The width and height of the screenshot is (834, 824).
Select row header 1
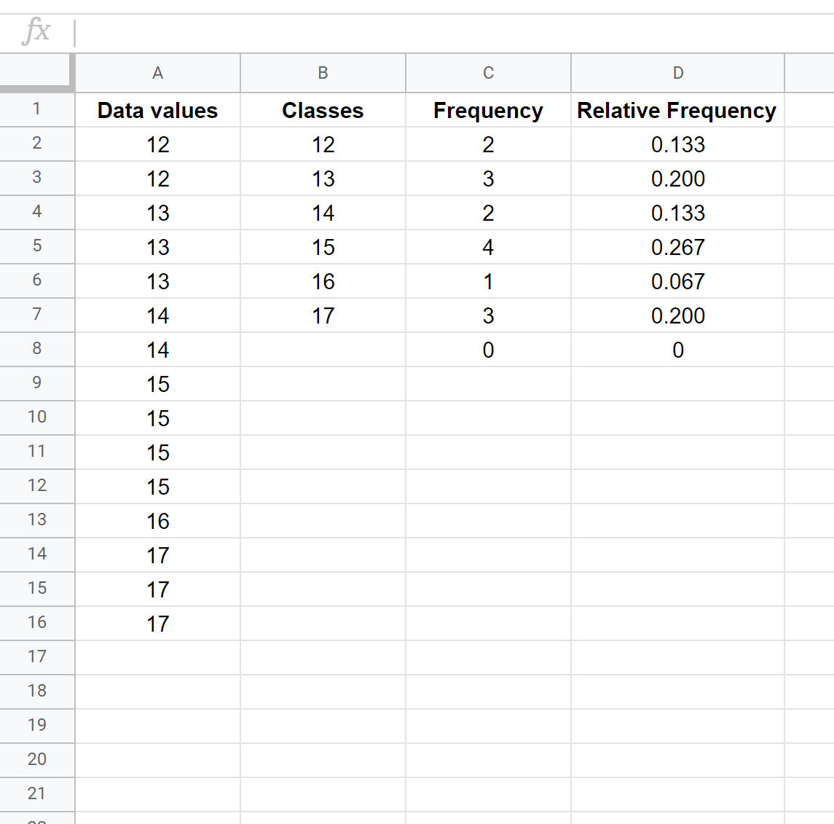[36, 109]
